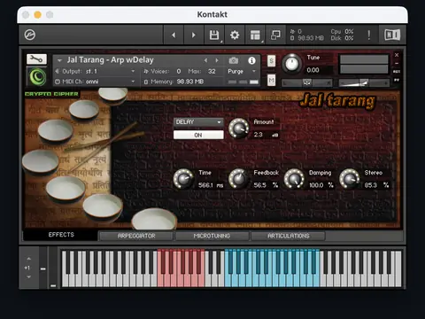Toggle the delay ON switch
This screenshot has height=319, width=425.
coord(198,135)
